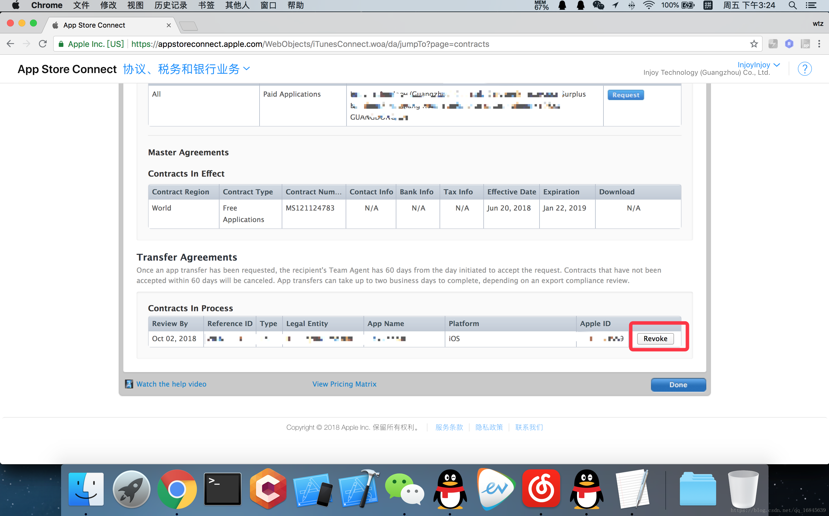The width and height of the screenshot is (829, 516).
Task: Click the Contract Region column header
Action: click(183, 192)
